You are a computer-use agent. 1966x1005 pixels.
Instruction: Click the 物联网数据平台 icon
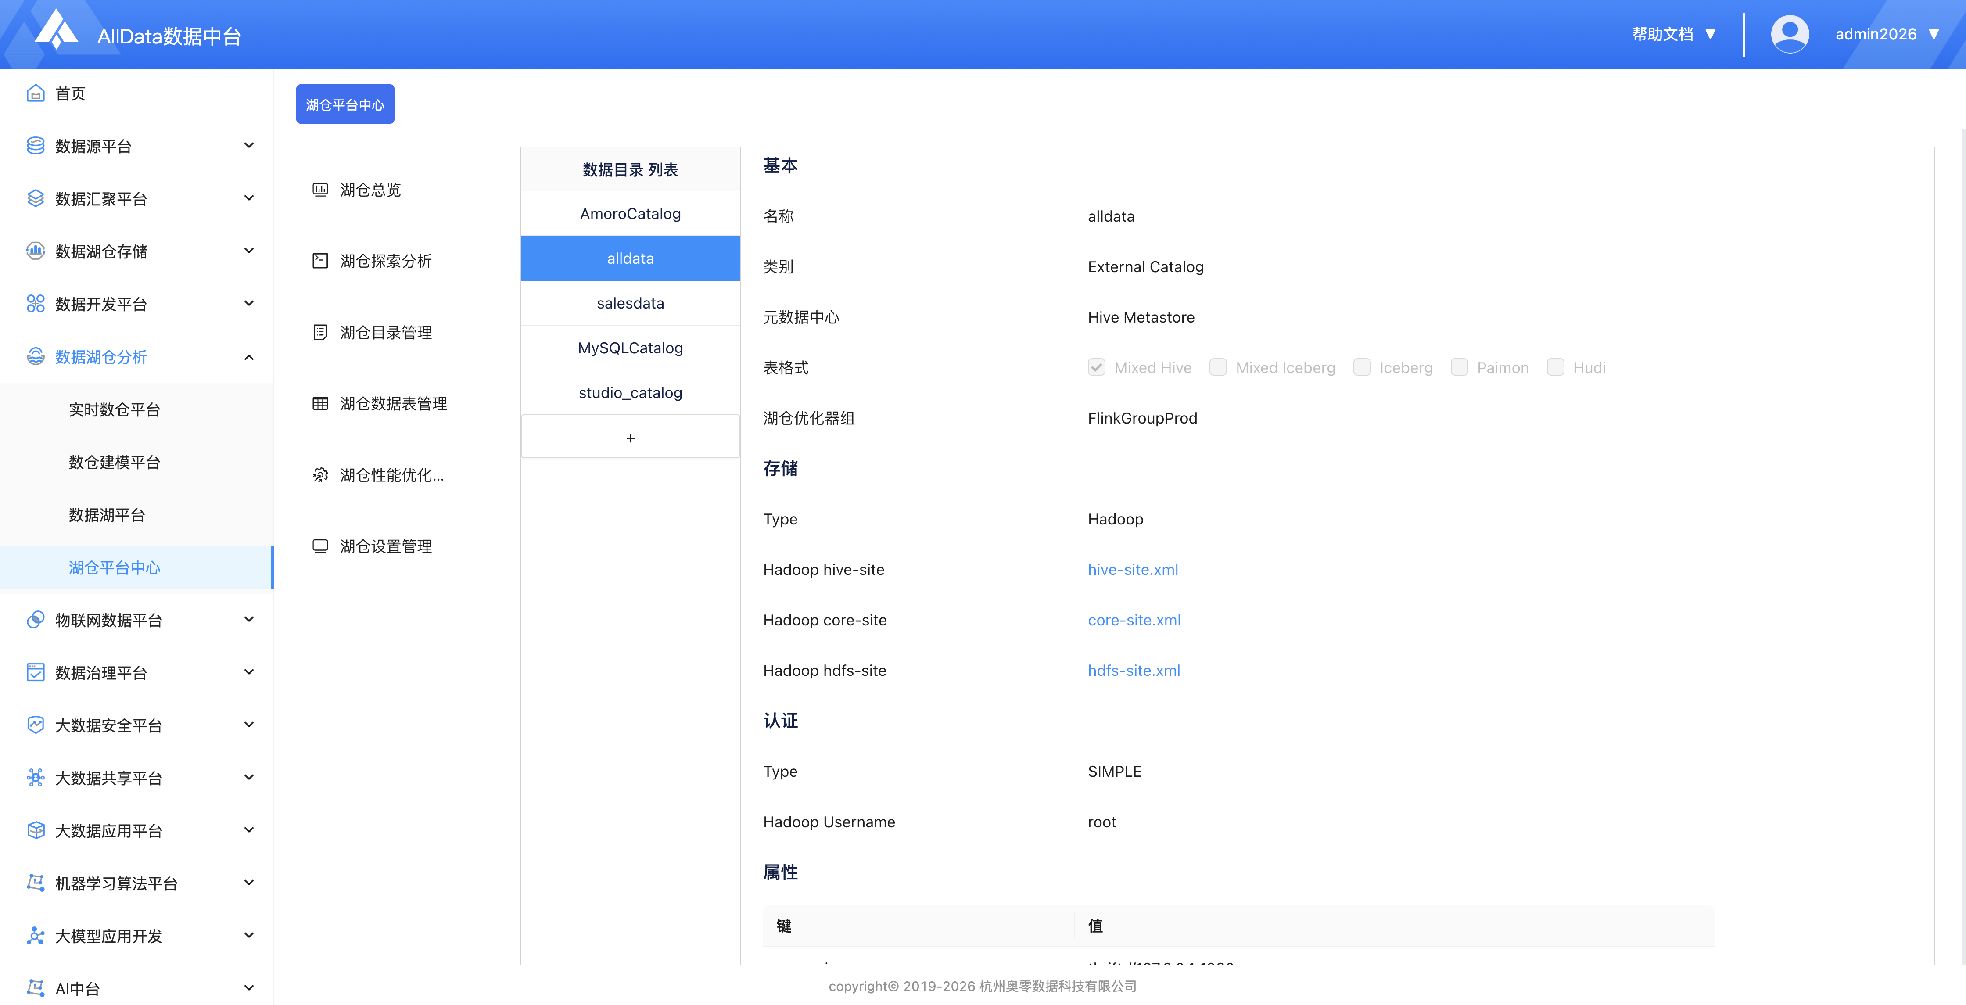[35, 620]
